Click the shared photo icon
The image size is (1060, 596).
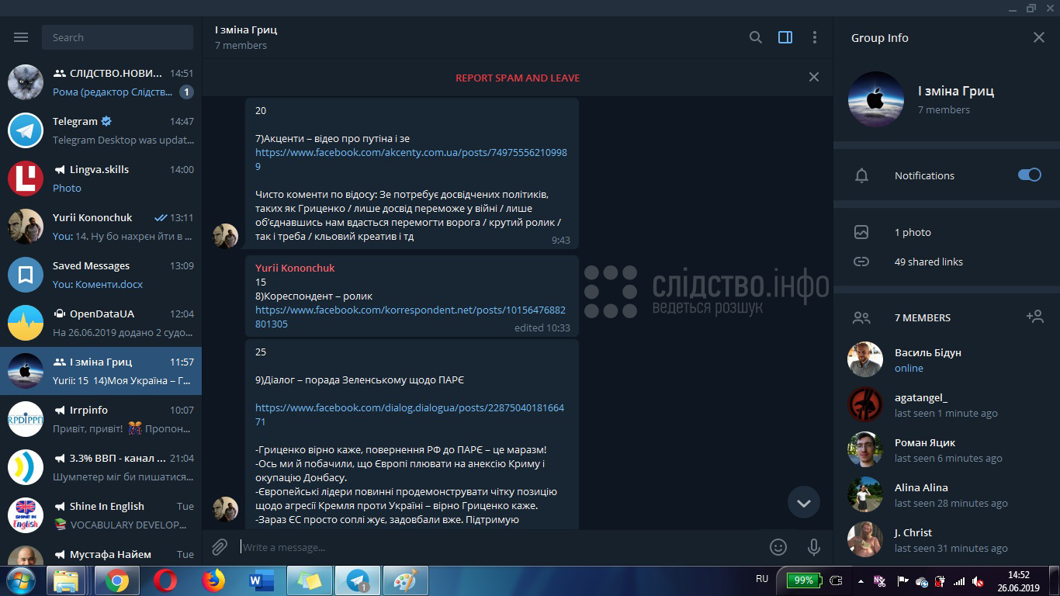861,232
